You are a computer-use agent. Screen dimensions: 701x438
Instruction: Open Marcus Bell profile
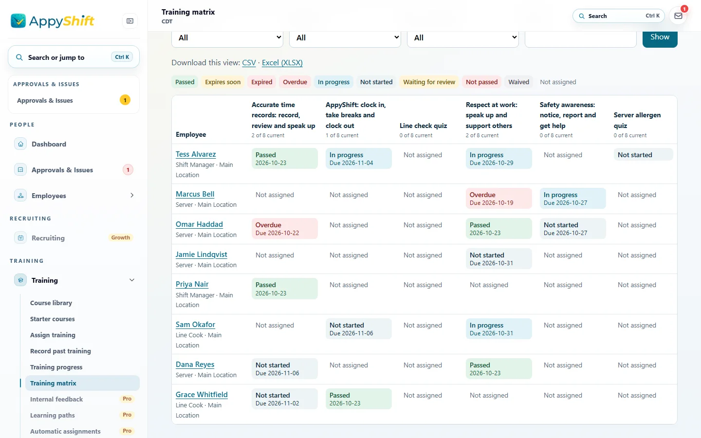(195, 194)
